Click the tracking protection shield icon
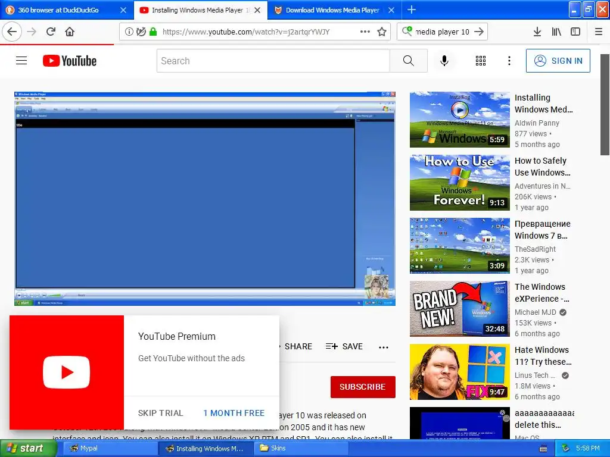The image size is (610, 457). (141, 32)
